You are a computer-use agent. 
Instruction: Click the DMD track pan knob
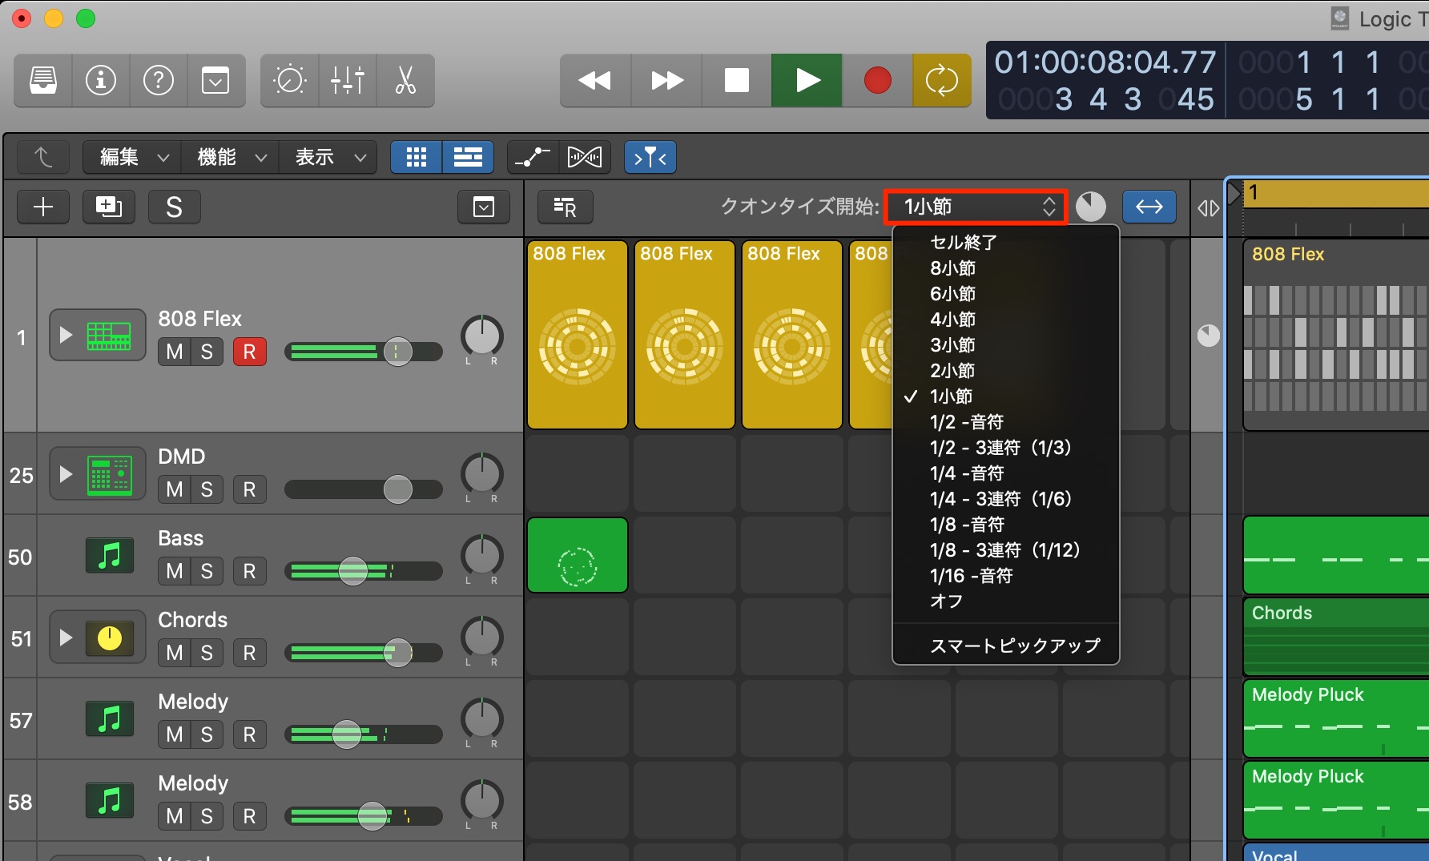coord(482,474)
